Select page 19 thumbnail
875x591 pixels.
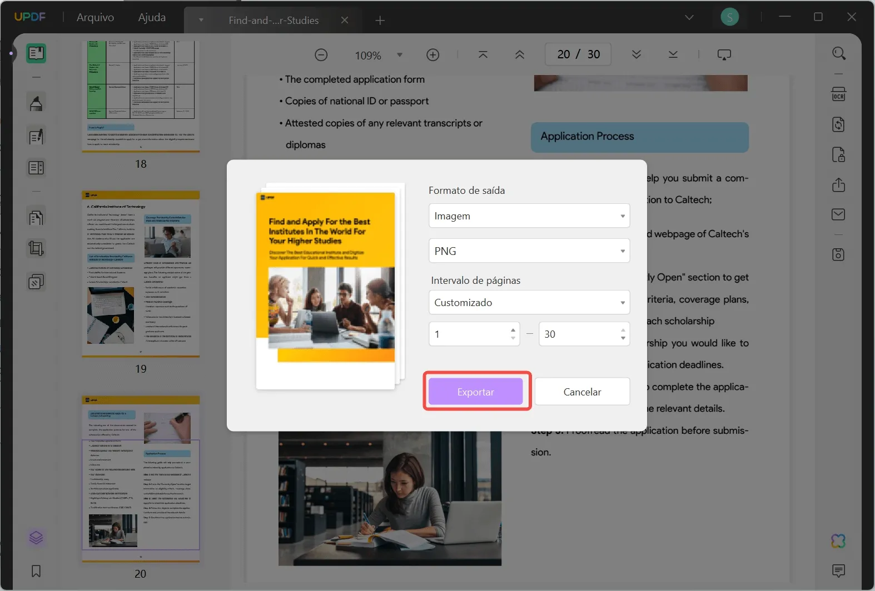tap(141, 274)
